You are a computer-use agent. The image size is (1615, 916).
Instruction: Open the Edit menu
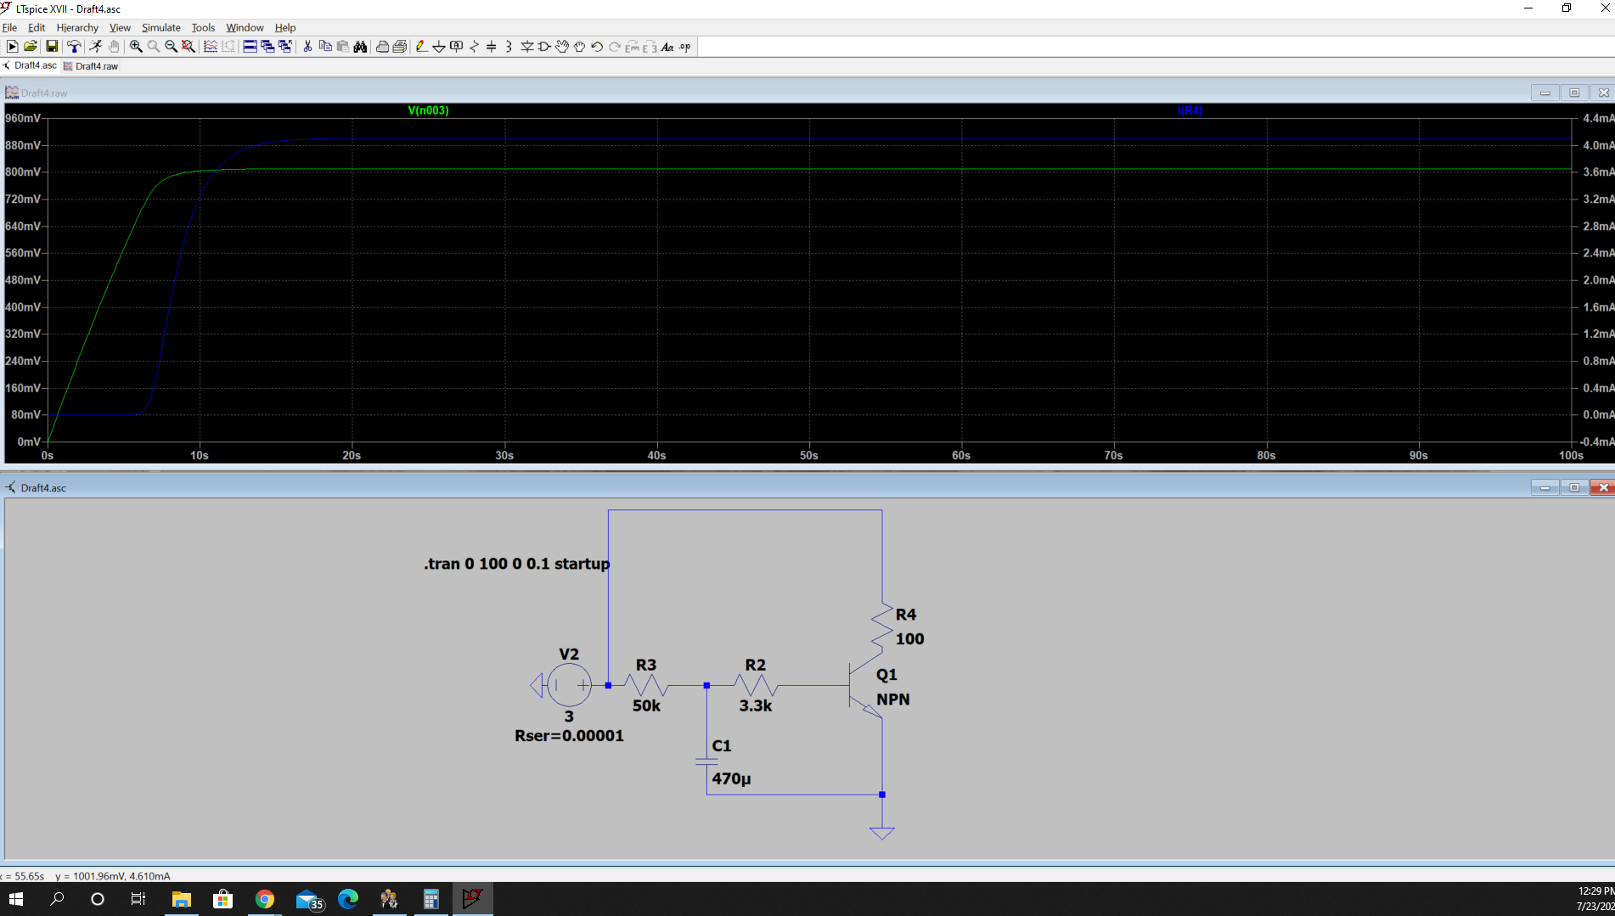[37, 27]
